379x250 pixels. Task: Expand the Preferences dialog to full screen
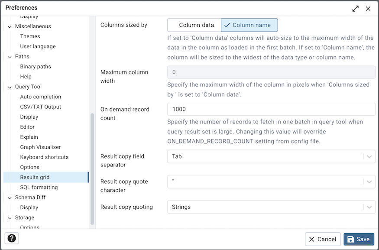(x=355, y=8)
